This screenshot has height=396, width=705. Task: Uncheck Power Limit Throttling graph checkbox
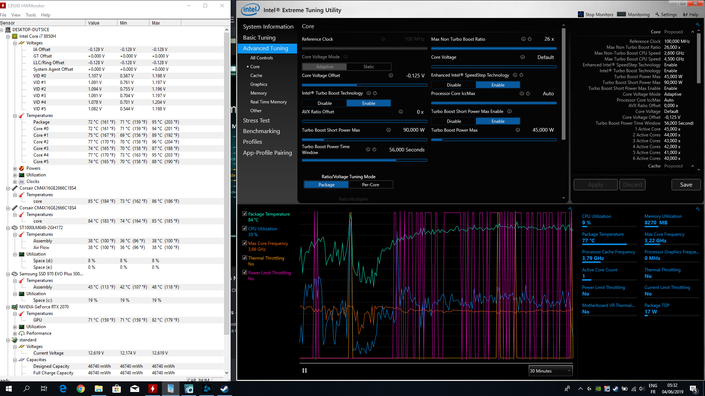pos(245,272)
